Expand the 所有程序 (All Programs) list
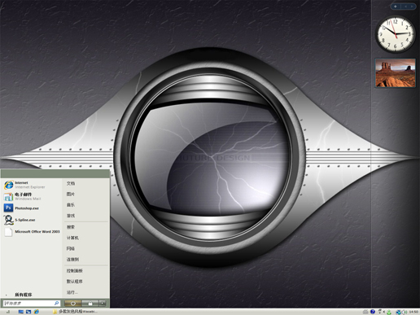This screenshot has height=315, width=420. click(x=24, y=295)
